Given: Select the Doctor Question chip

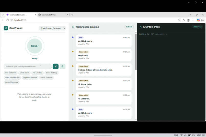Looking at the screenshot, I should pos(46,78).
